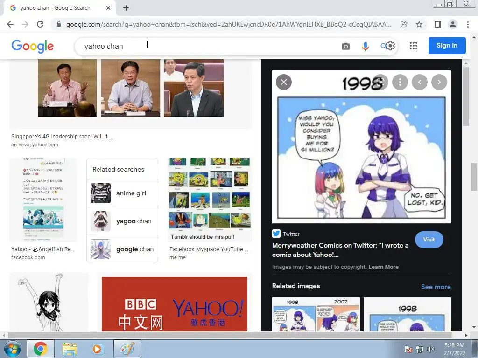Click the URL address bar
Screen dimensions: 478x358
point(229,24)
